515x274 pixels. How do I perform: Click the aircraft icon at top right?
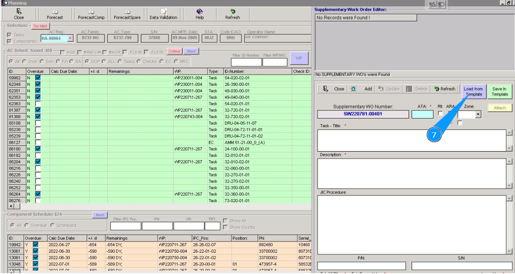[432, 5]
